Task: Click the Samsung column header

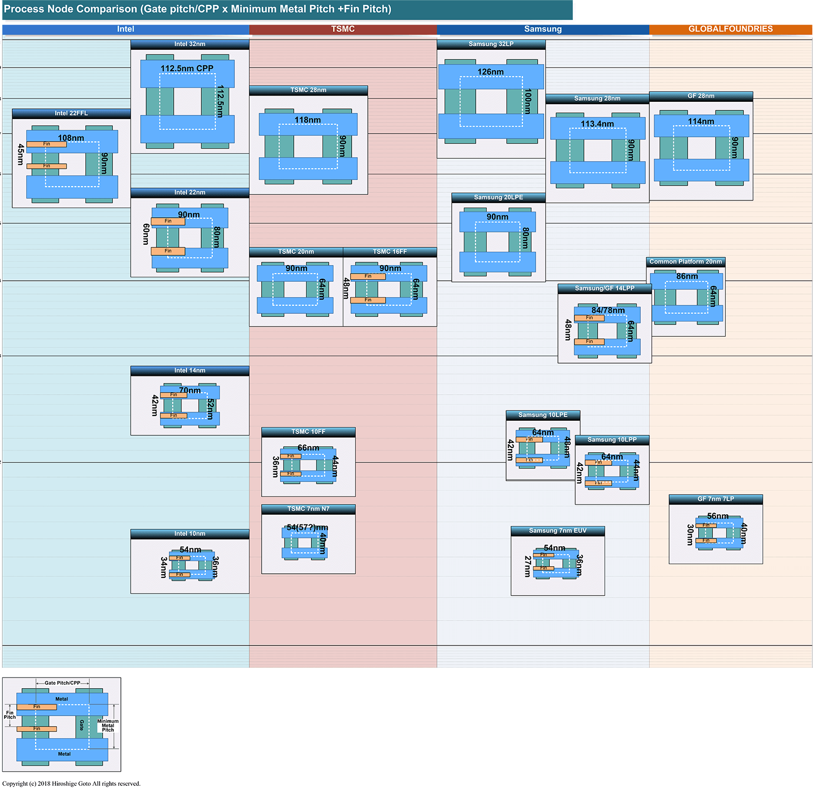Action: 543,30
